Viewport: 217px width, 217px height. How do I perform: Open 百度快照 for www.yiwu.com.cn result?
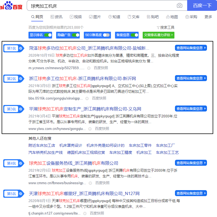(102, 129)
